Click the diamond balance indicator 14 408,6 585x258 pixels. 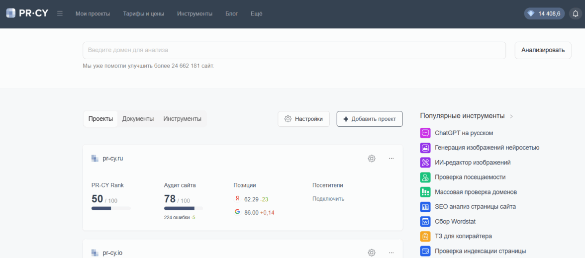click(x=545, y=13)
